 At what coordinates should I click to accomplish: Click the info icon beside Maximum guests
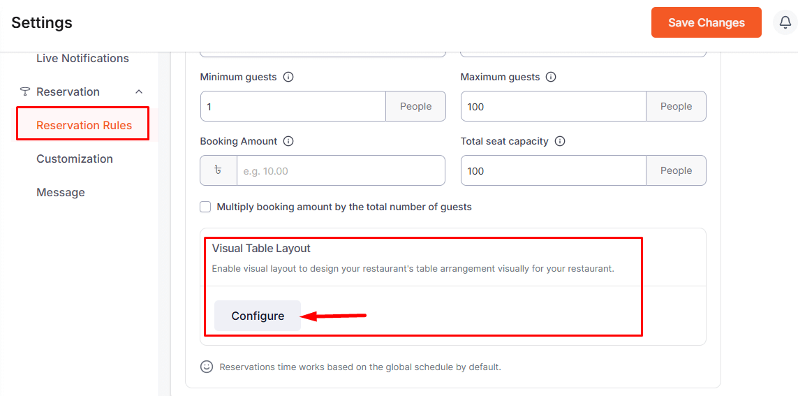tap(551, 77)
